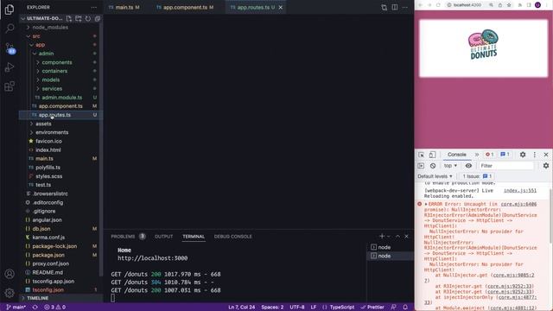
Task: Open the top context dropdown in console
Action: click(450, 166)
